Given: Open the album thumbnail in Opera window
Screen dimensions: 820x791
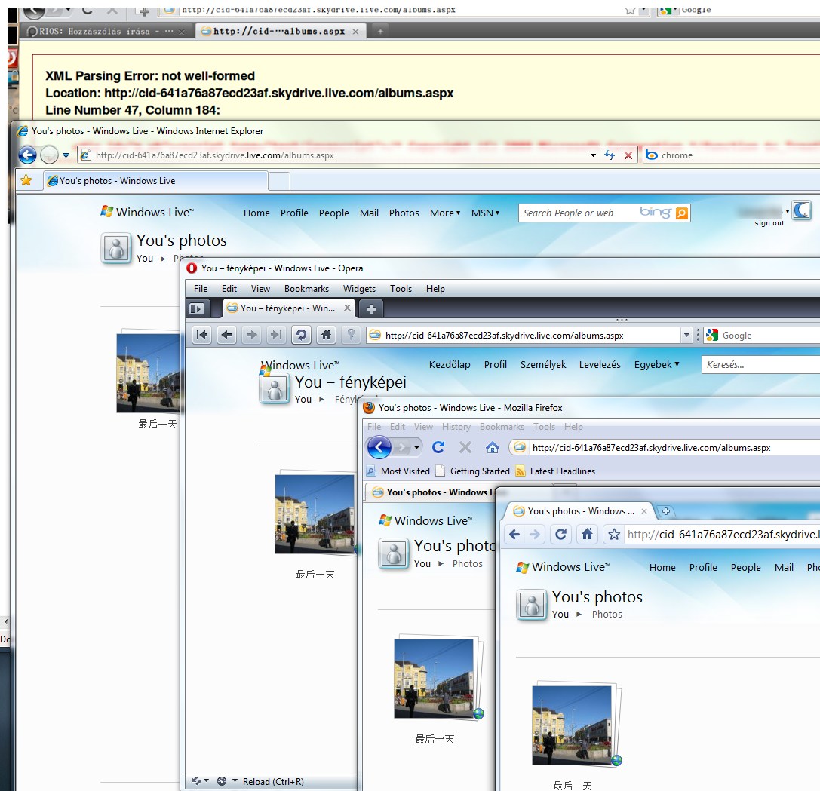Looking at the screenshot, I should pyautogui.click(x=315, y=513).
